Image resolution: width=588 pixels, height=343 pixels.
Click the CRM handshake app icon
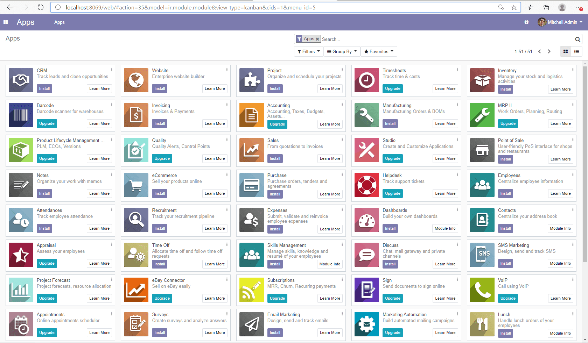(21, 80)
